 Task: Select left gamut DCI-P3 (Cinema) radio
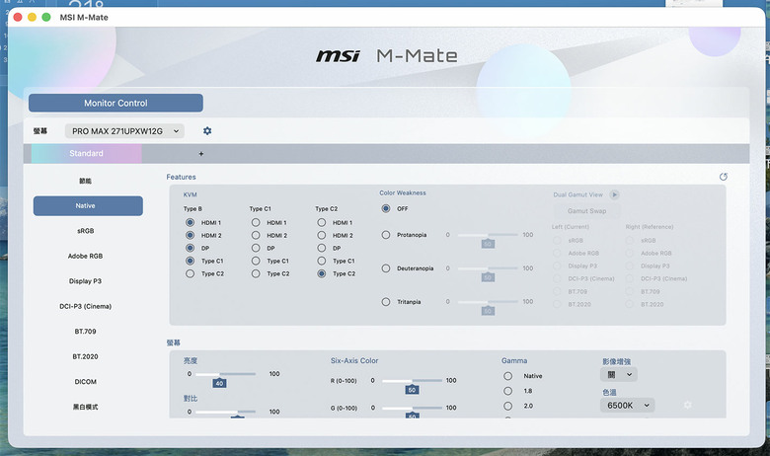pyautogui.click(x=557, y=278)
